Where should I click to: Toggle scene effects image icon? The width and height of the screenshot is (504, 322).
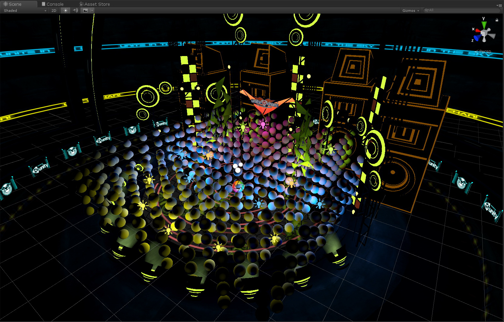[85, 10]
